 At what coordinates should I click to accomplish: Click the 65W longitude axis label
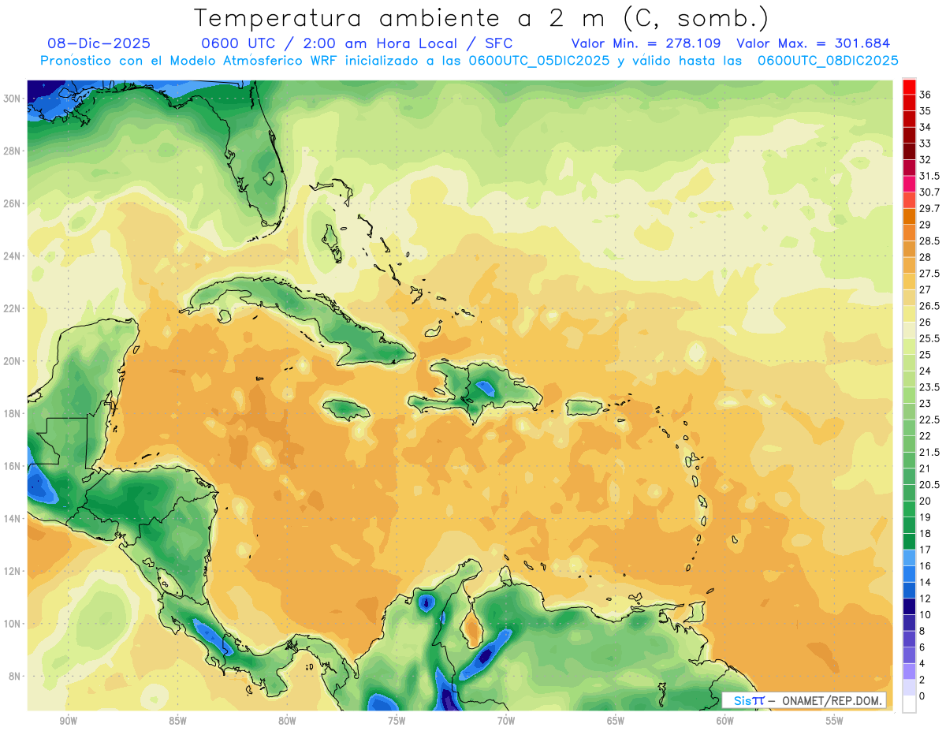click(616, 721)
